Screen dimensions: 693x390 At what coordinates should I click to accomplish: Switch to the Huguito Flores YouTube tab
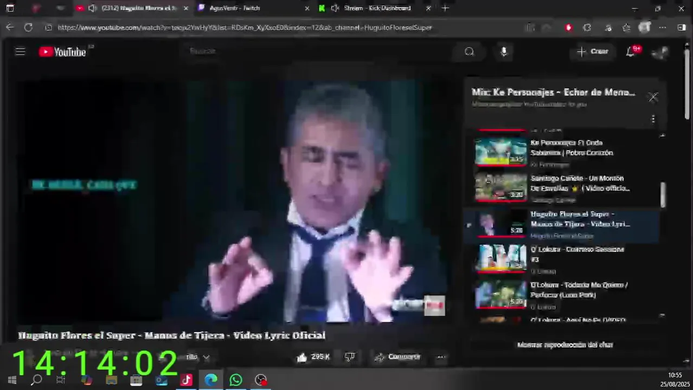tap(132, 8)
